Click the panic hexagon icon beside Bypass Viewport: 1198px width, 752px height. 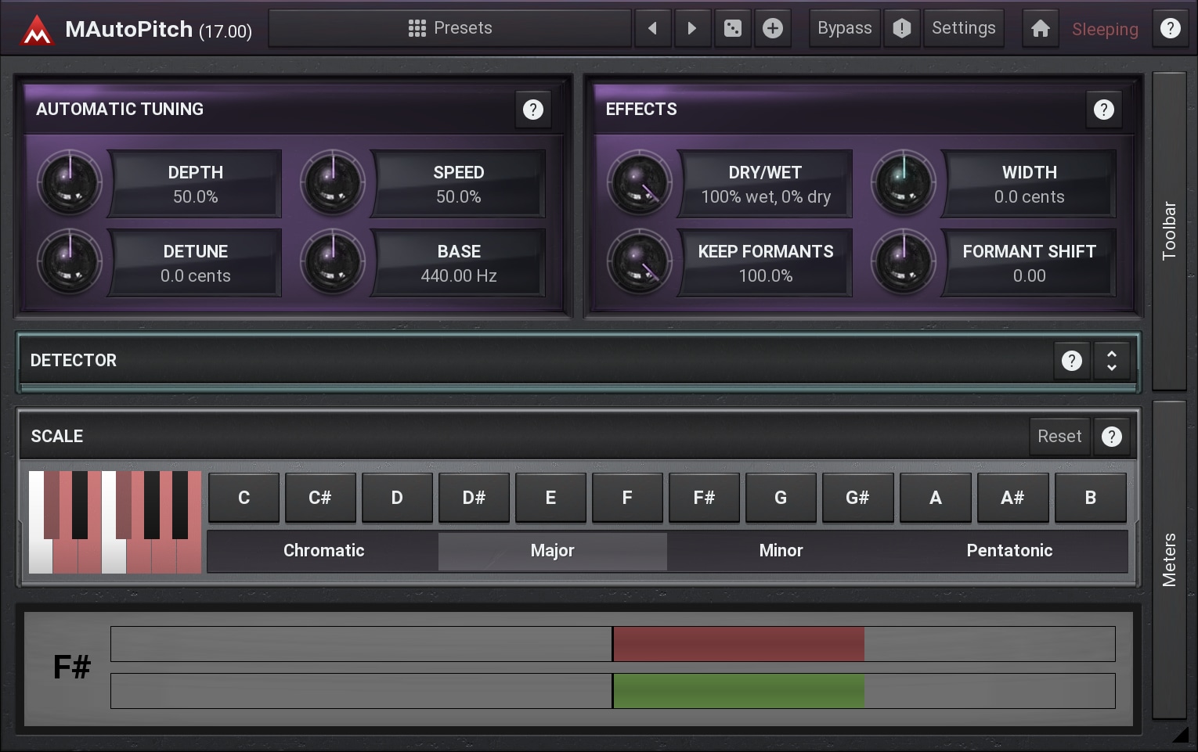tap(901, 29)
